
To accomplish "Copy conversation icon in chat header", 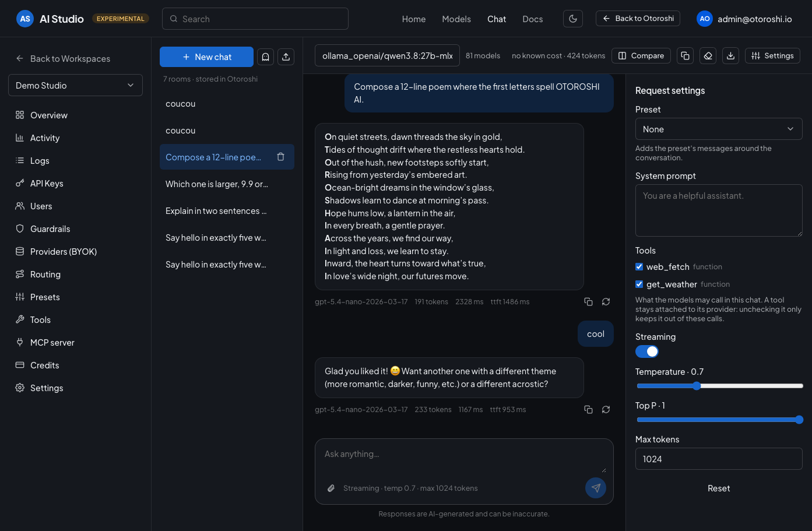I will 686,55.
